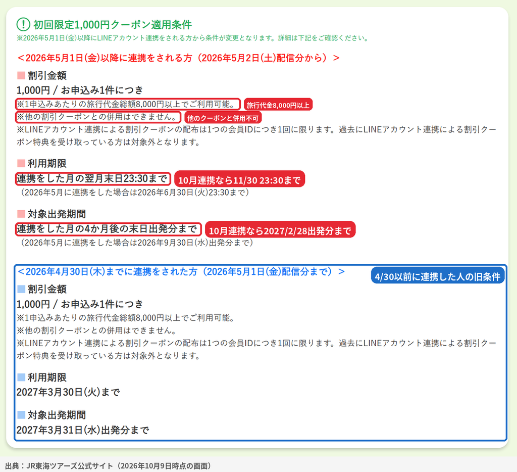Click text 2027年3月30日(火)まで
The image size is (517, 472).
pos(68,392)
